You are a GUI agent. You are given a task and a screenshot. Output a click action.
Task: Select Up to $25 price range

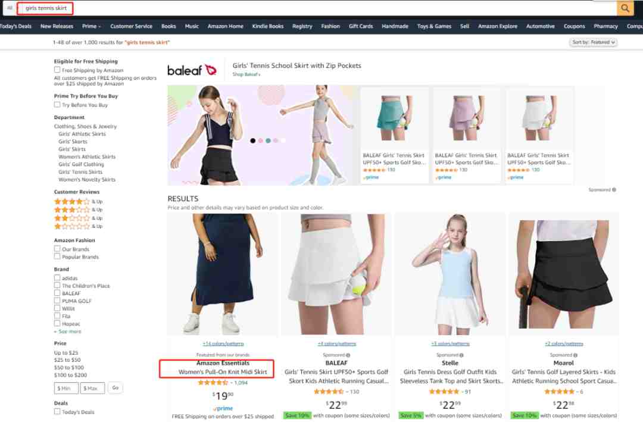(66, 353)
